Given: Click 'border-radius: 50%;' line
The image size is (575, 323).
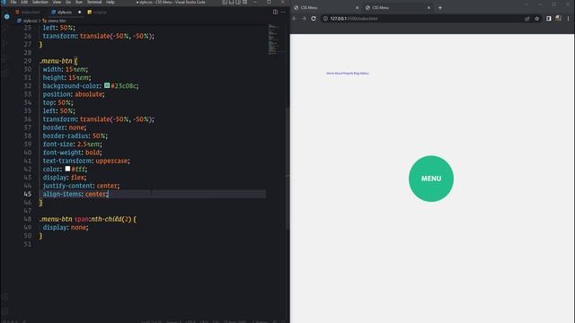Looking at the screenshot, I should pos(75,135).
